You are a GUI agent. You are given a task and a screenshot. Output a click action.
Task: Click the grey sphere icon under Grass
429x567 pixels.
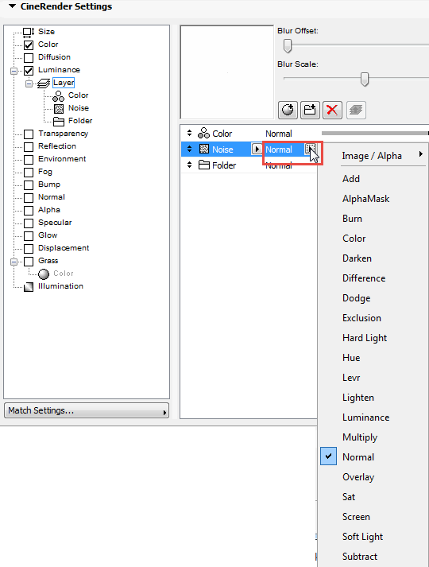[x=44, y=274]
